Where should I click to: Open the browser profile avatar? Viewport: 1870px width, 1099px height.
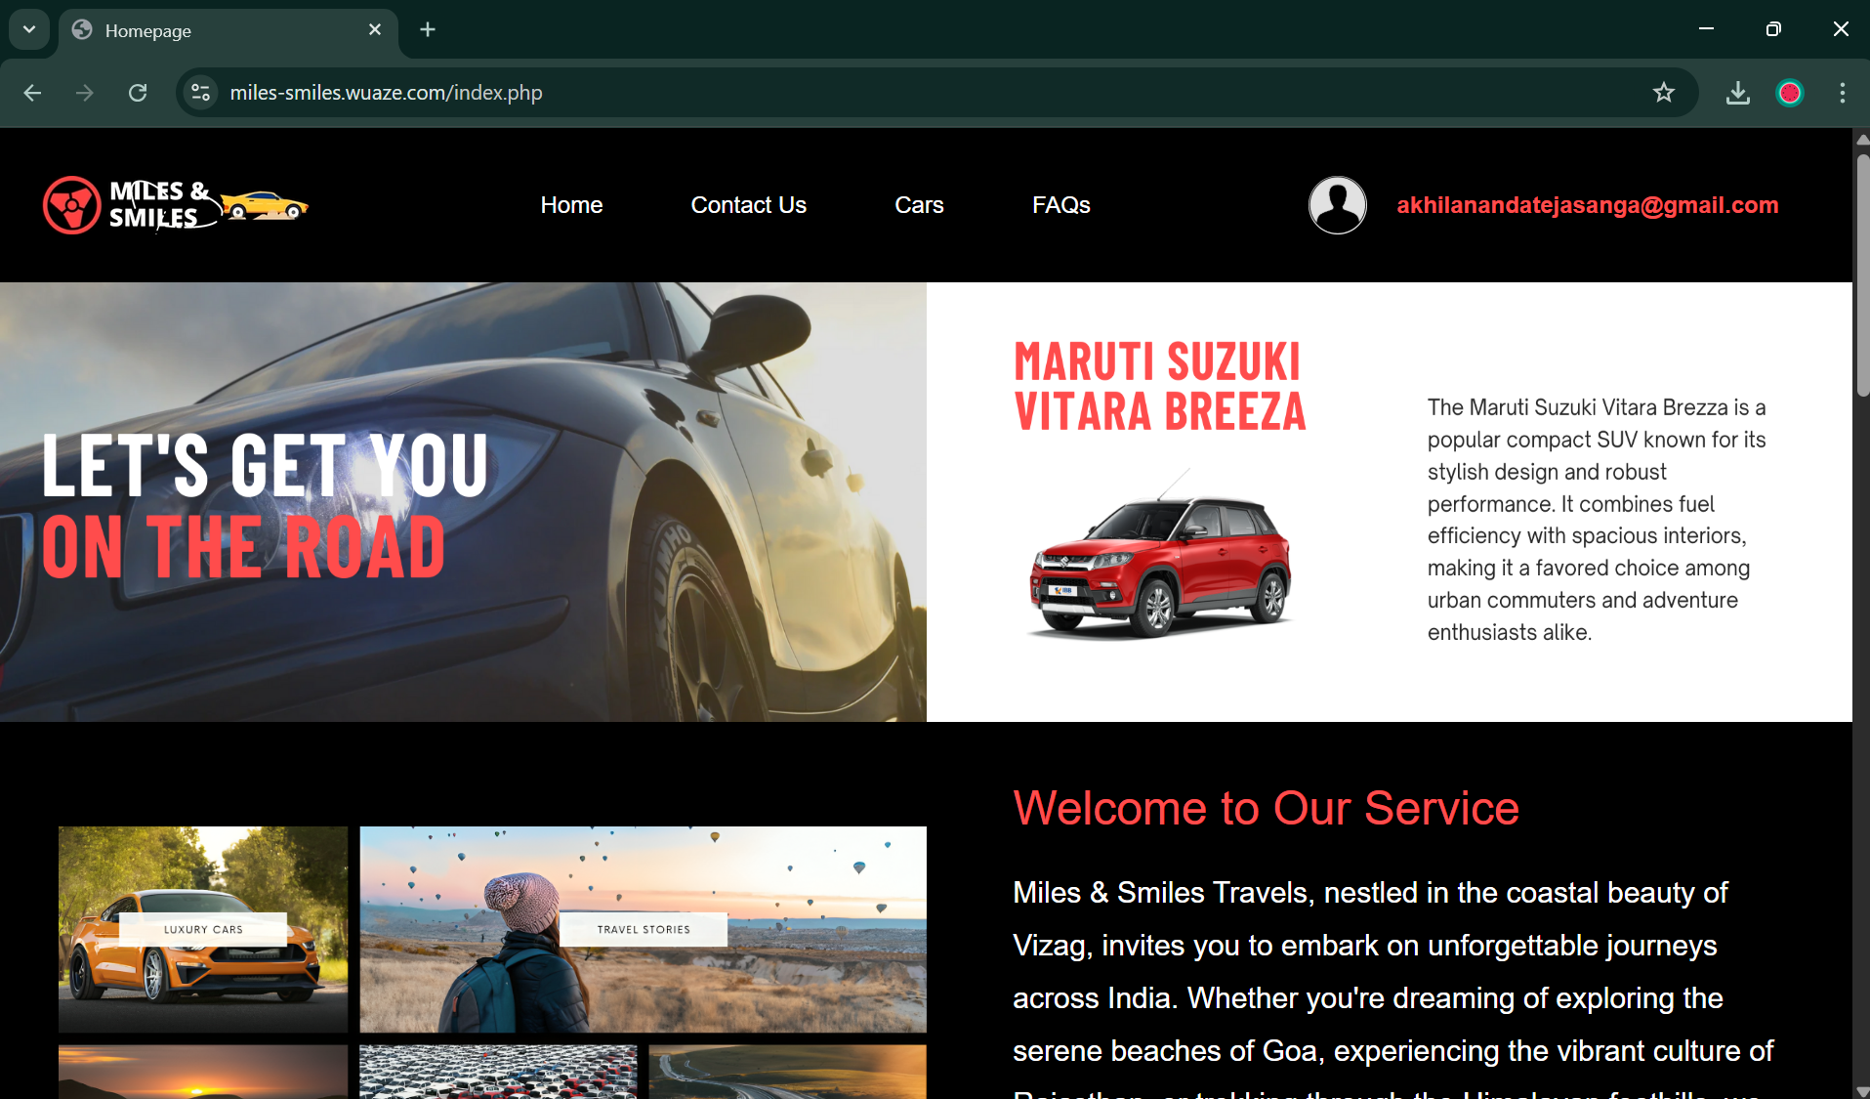[1789, 93]
